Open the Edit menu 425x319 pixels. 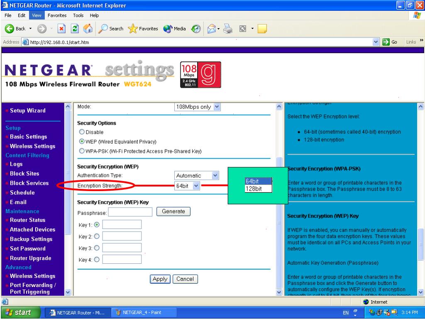(22, 15)
